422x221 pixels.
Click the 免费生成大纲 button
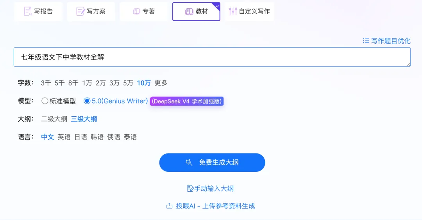[x=212, y=162]
